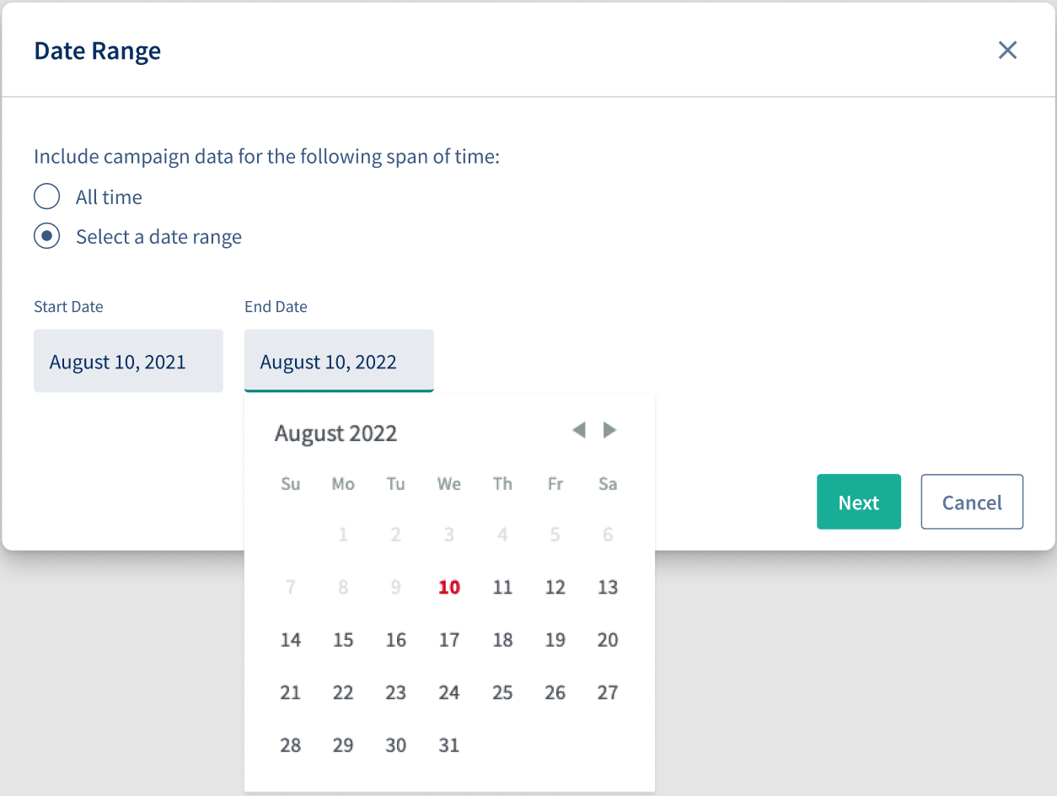The height and width of the screenshot is (796, 1057).
Task: Pick August 31 in the calendar
Action: tap(449, 745)
